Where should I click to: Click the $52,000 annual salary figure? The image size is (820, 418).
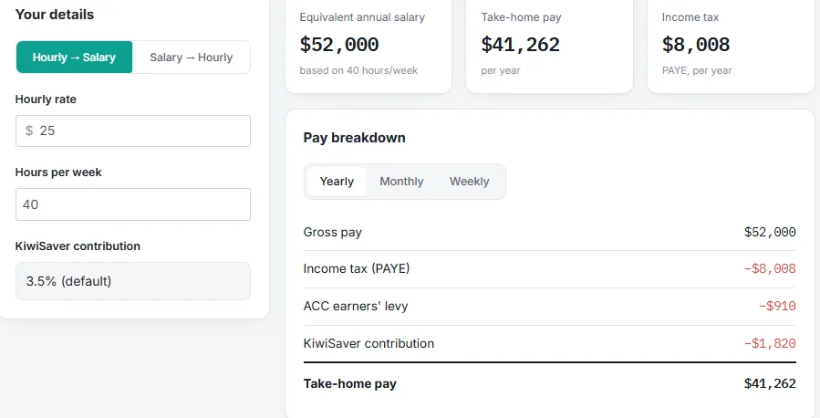point(339,44)
